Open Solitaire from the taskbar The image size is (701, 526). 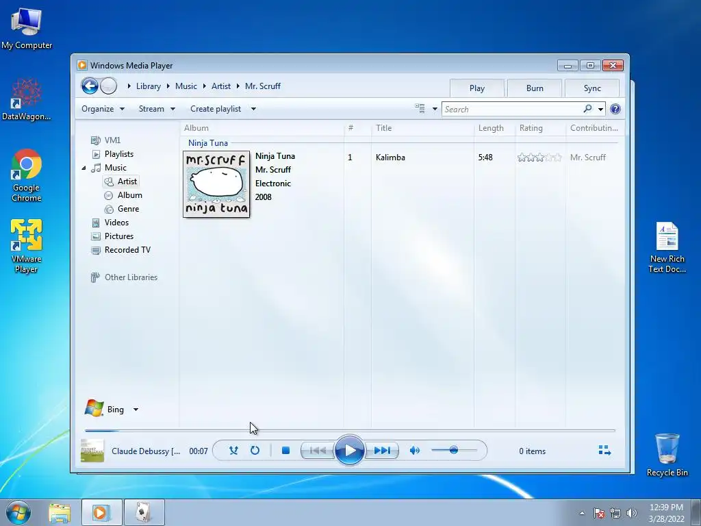click(144, 512)
